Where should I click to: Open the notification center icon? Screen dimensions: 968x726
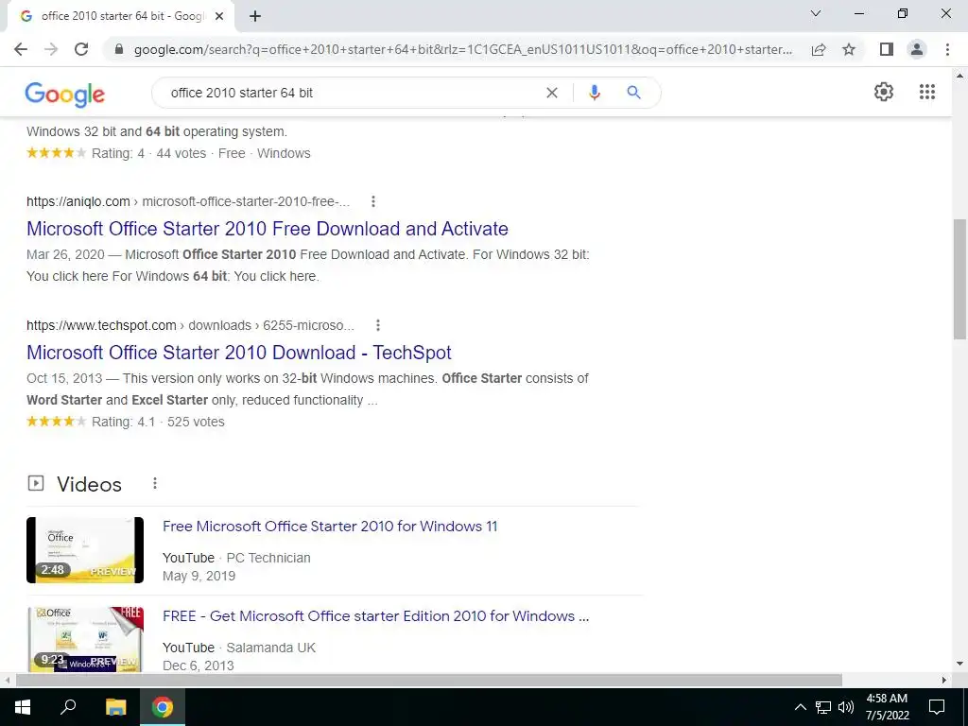937,707
